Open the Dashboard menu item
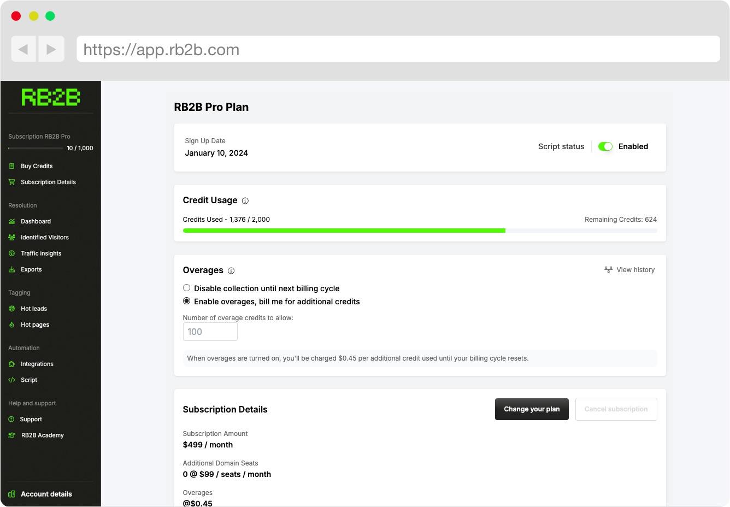This screenshot has height=507, width=730. pyautogui.click(x=36, y=221)
